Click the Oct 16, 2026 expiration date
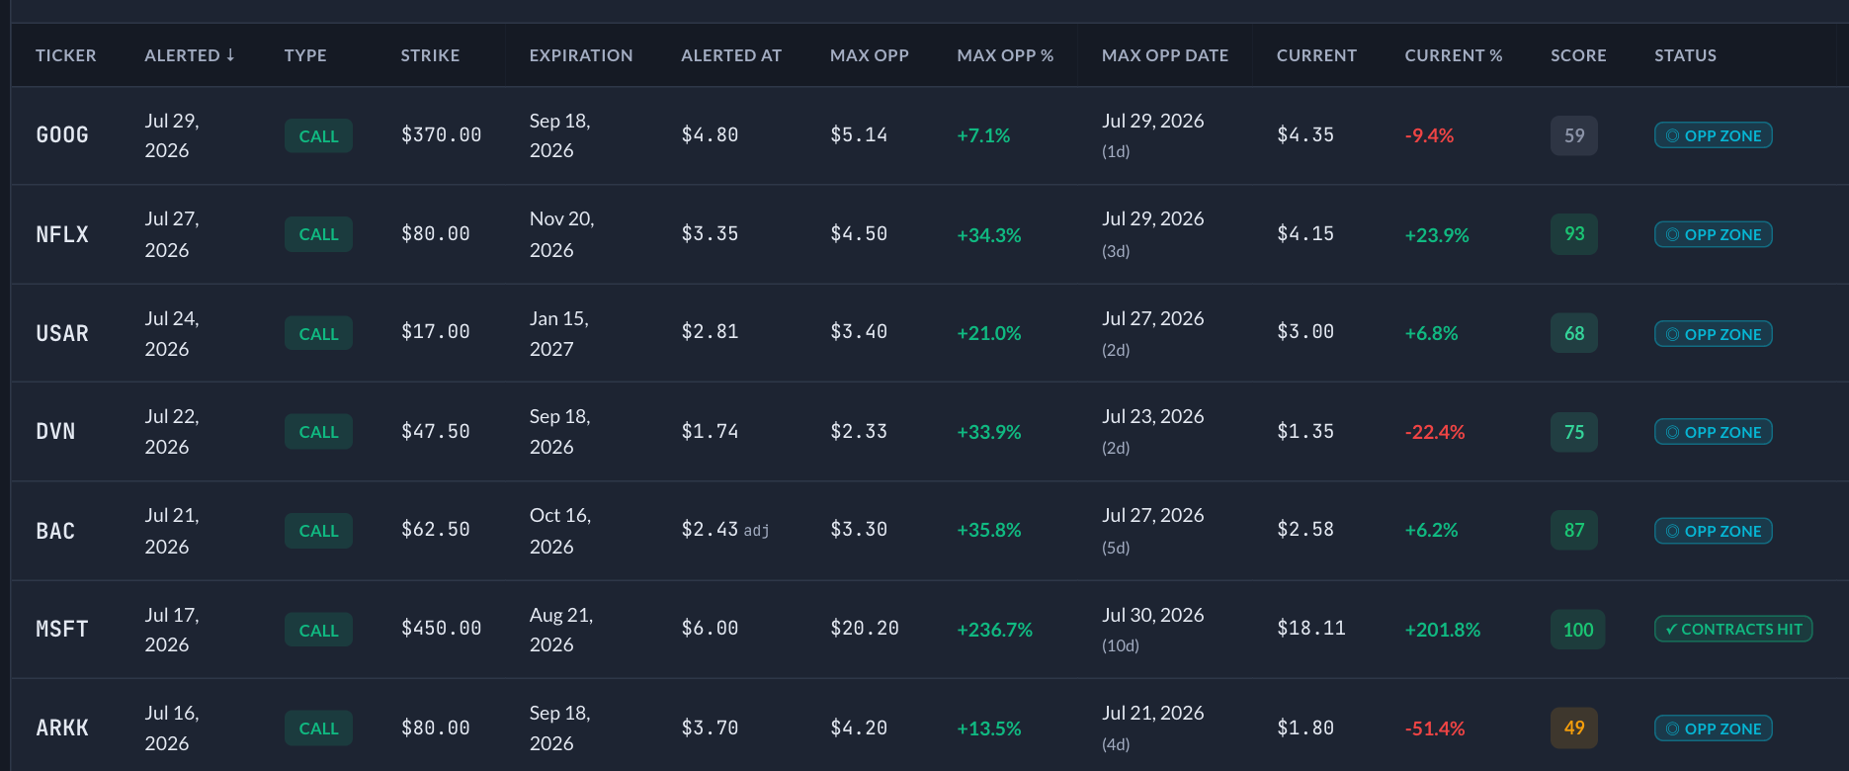Screen dimensions: 1849x771 click(560, 531)
